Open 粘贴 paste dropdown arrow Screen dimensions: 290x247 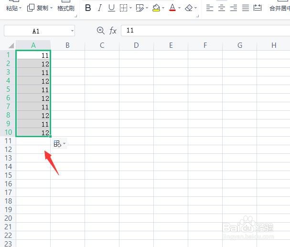point(21,8)
